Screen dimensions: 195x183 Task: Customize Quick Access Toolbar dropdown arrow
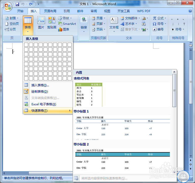(x=38, y=4)
